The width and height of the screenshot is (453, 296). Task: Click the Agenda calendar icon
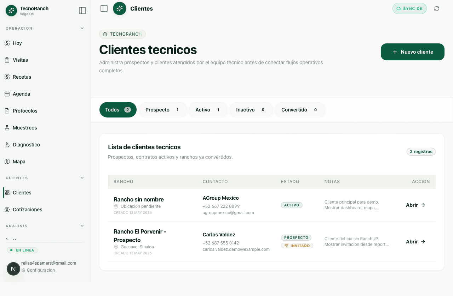coord(7,94)
